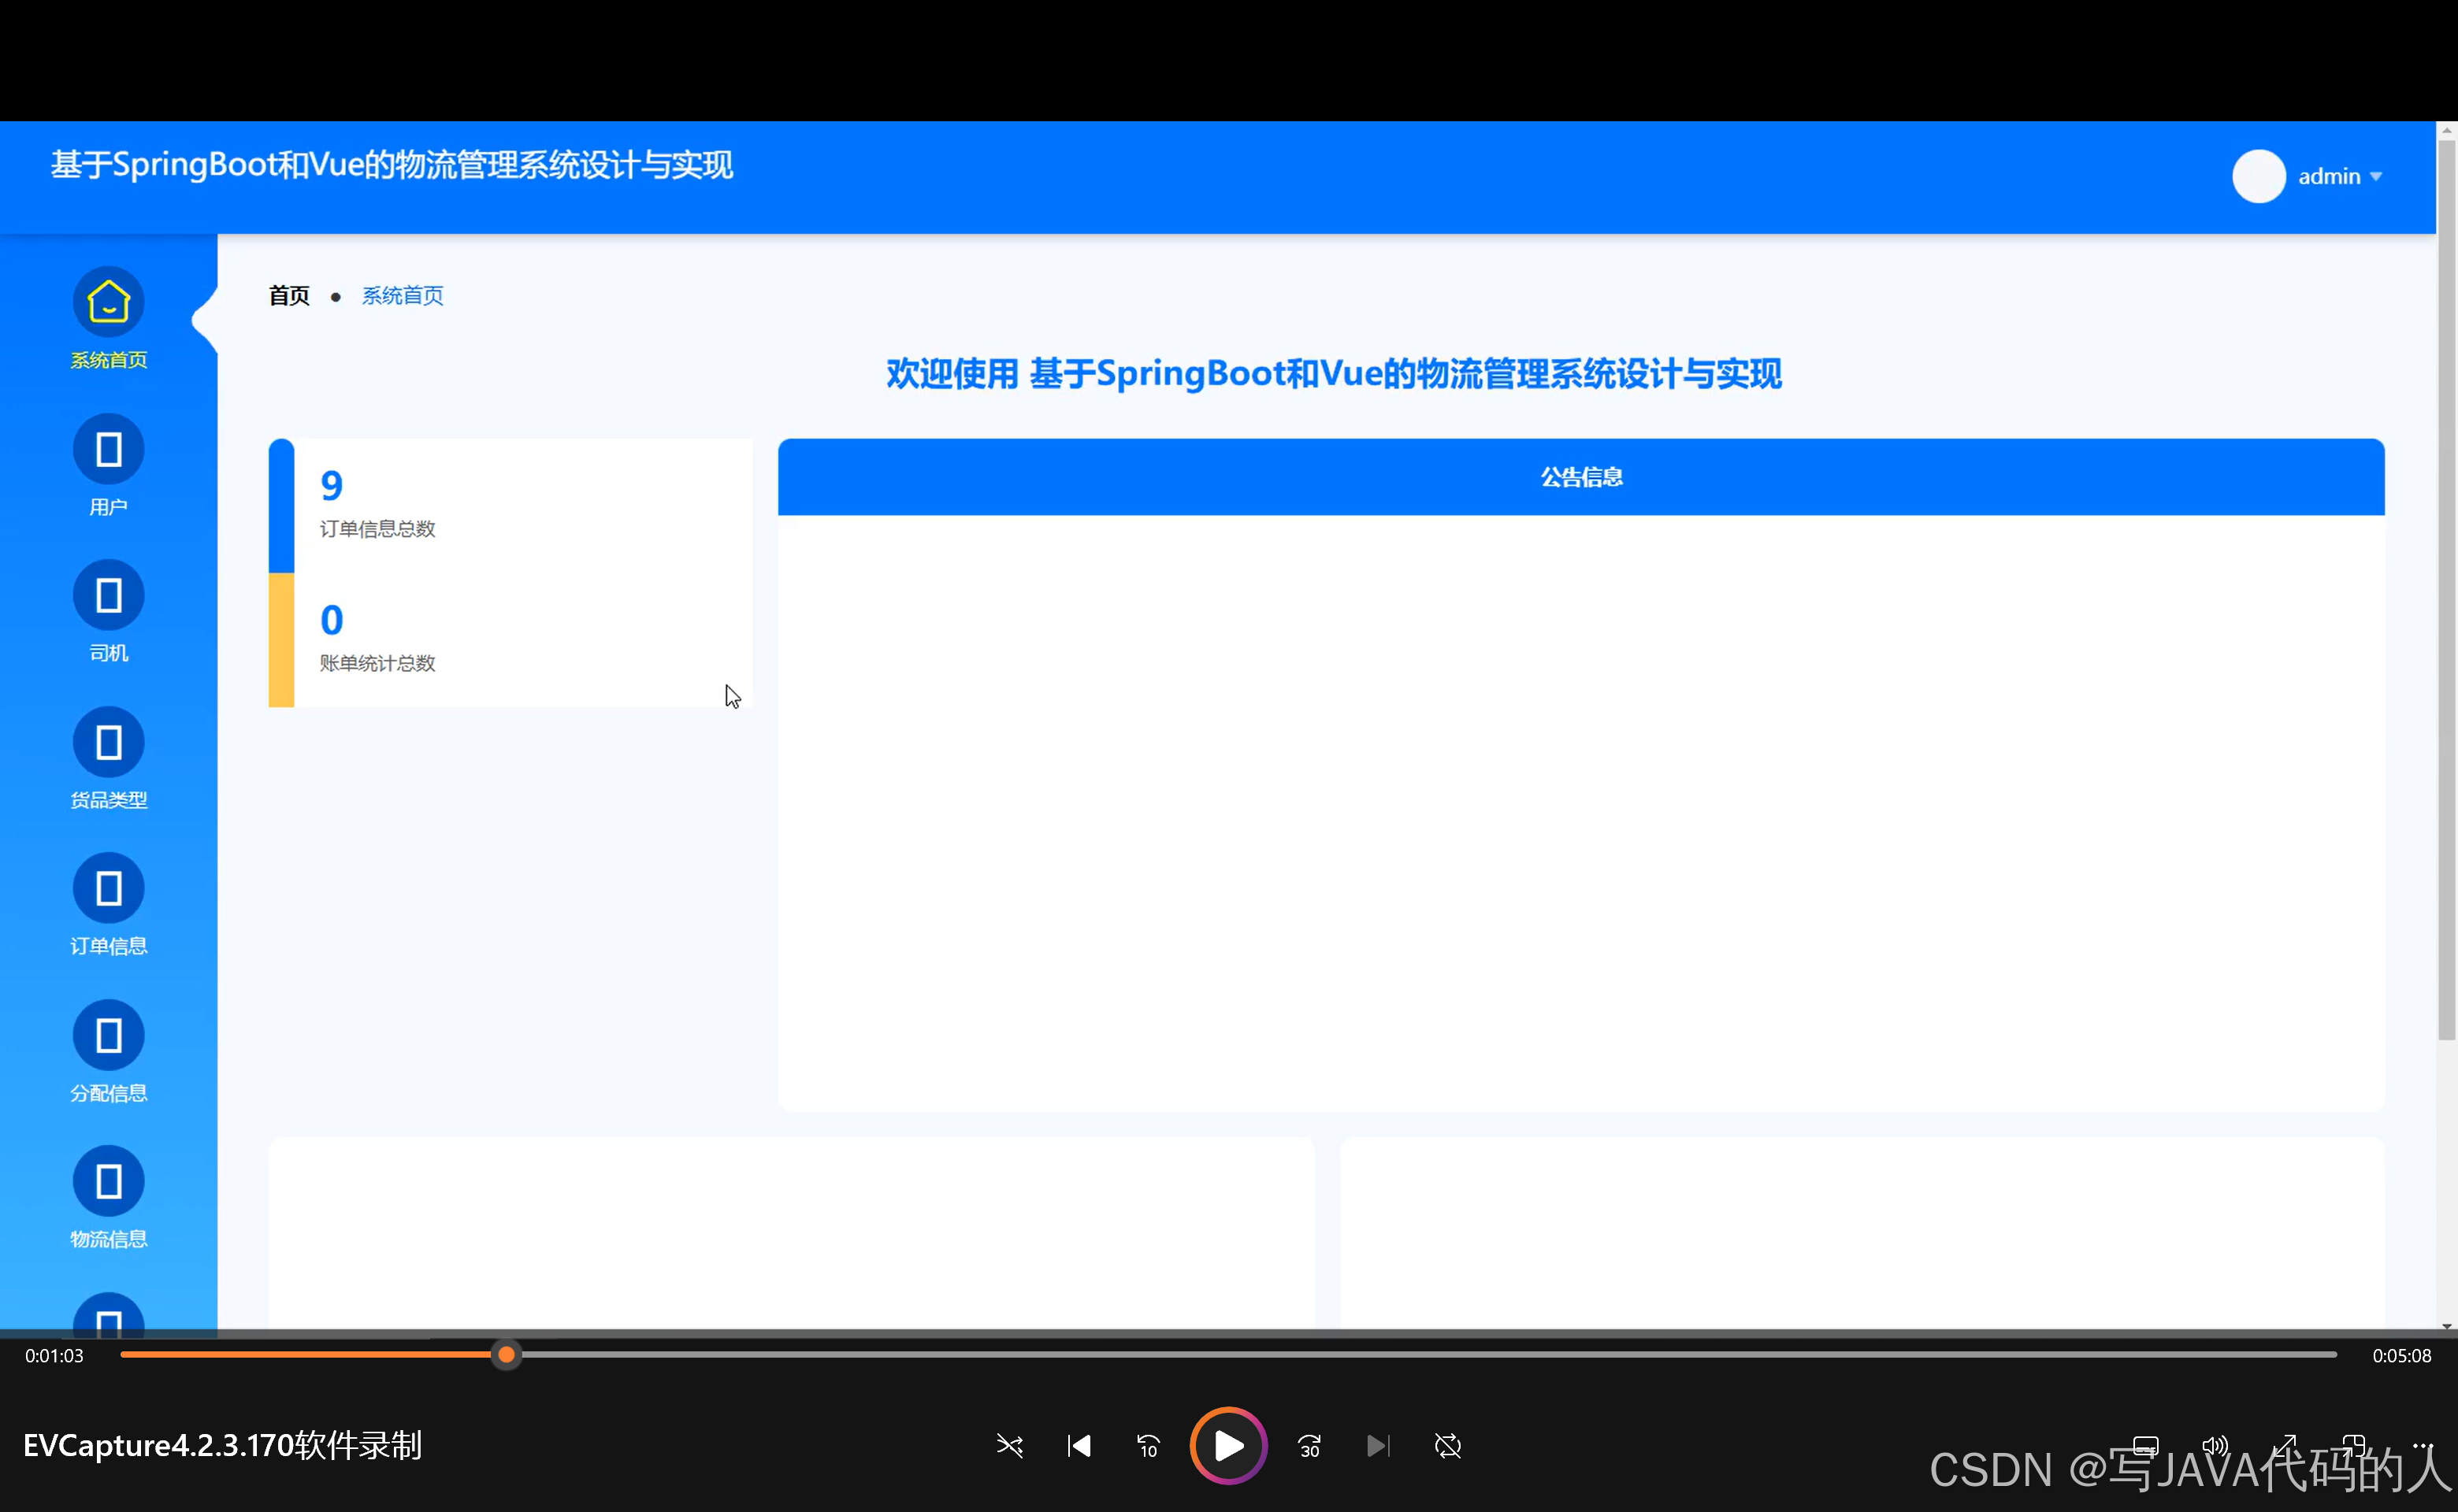Viewport: 2458px width, 1512px height.
Task: Click the total duration 0:05:08
Action: point(2401,1356)
